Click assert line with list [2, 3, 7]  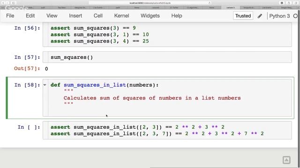pyautogui.click(x=157, y=134)
